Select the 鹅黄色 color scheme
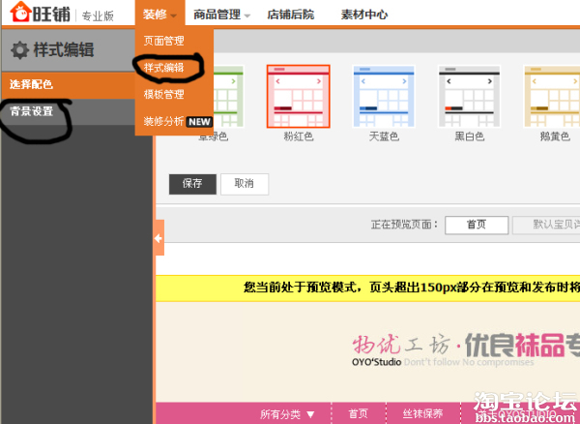This screenshot has width=580, height=424. point(552,96)
